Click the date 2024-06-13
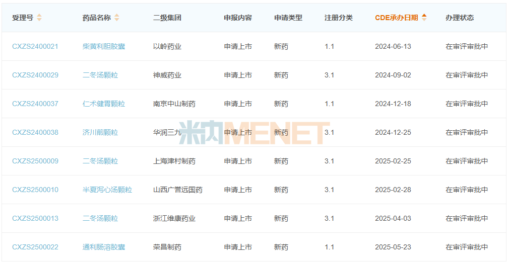This screenshot has height=264, width=509. (393, 46)
